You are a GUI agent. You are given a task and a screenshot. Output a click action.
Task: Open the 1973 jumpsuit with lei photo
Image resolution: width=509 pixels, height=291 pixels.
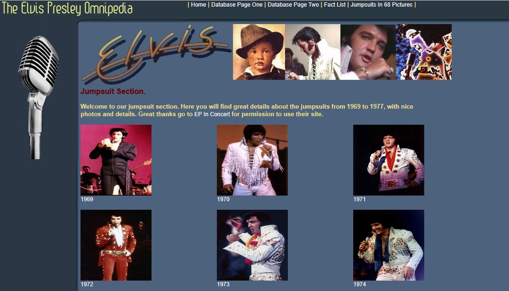(252, 245)
